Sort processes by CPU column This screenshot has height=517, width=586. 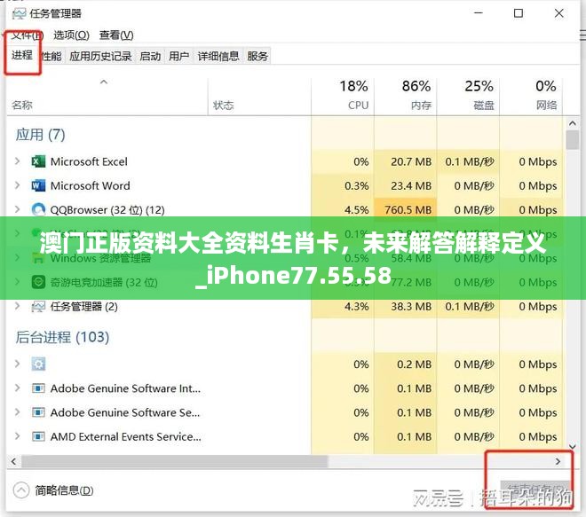click(343, 97)
